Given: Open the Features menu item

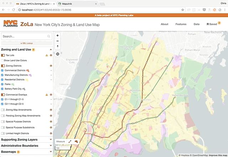Looking at the screenshot, I should pos(181,24).
